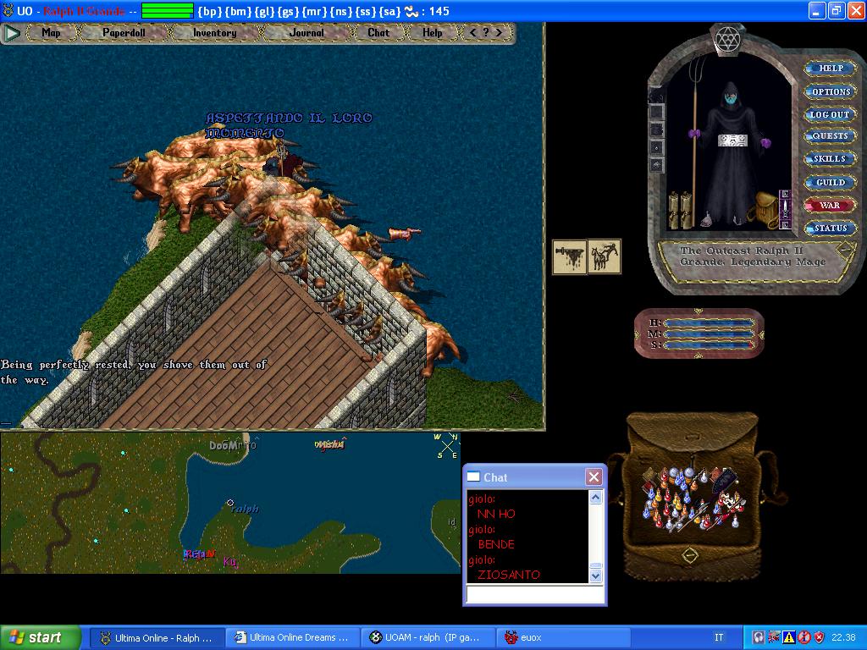
Task: Click the Mana bar labeled M
Action: (710, 333)
